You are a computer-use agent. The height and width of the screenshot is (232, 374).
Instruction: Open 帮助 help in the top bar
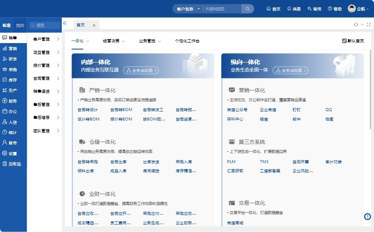coord(335,9)
